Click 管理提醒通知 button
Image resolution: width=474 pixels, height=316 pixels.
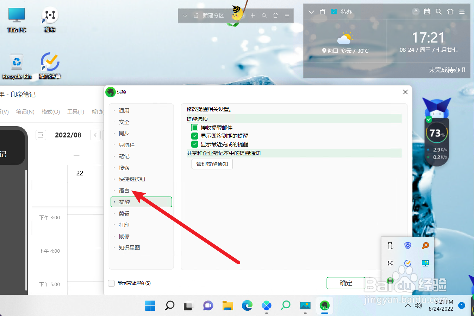[212, 164]
